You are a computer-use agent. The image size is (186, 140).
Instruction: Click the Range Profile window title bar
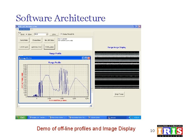[x=55, y=58]
